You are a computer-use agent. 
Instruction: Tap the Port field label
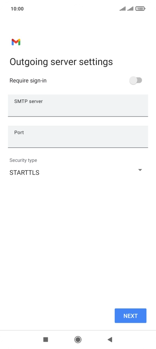tap(19, 132)
